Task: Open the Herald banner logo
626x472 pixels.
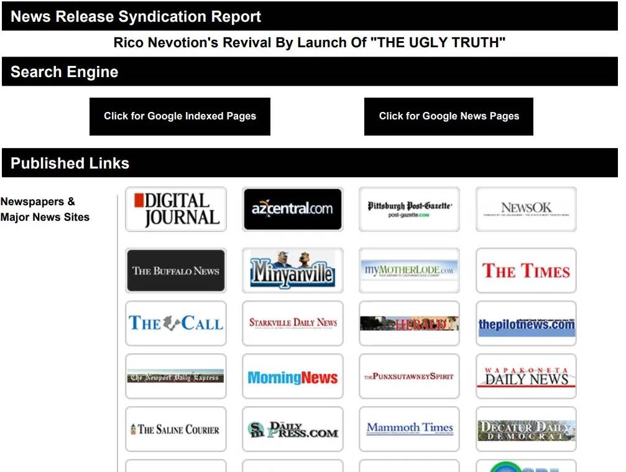Action: (x=409, y=323)
